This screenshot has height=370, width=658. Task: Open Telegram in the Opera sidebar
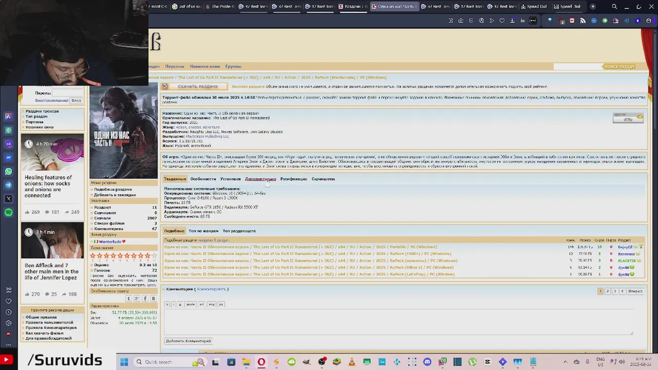tap(8, 185)
